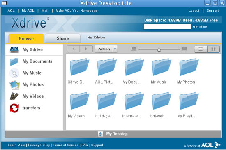The height and width of the screenshot is (150, 226).
Task: Open the AOL Pict... folder
Action: point(107,67)
